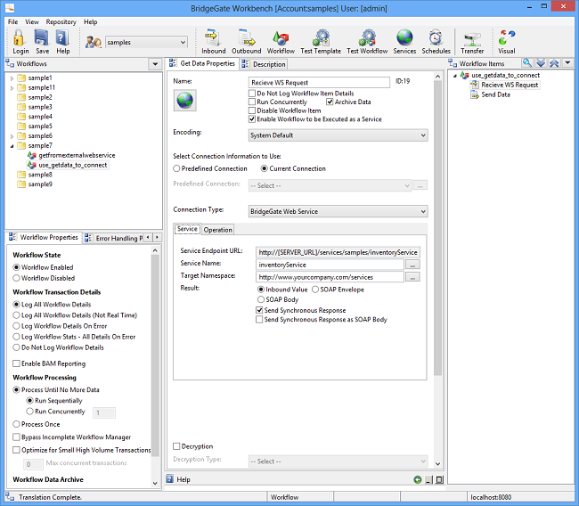Enable the Run Concurrently checkbox
This screenshot has width=579, height=506.
(252, 102)
